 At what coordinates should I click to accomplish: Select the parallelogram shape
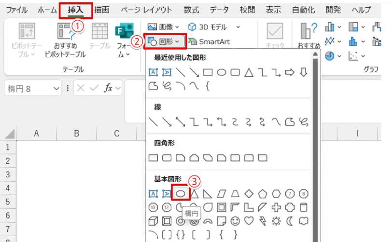(222, 194)
